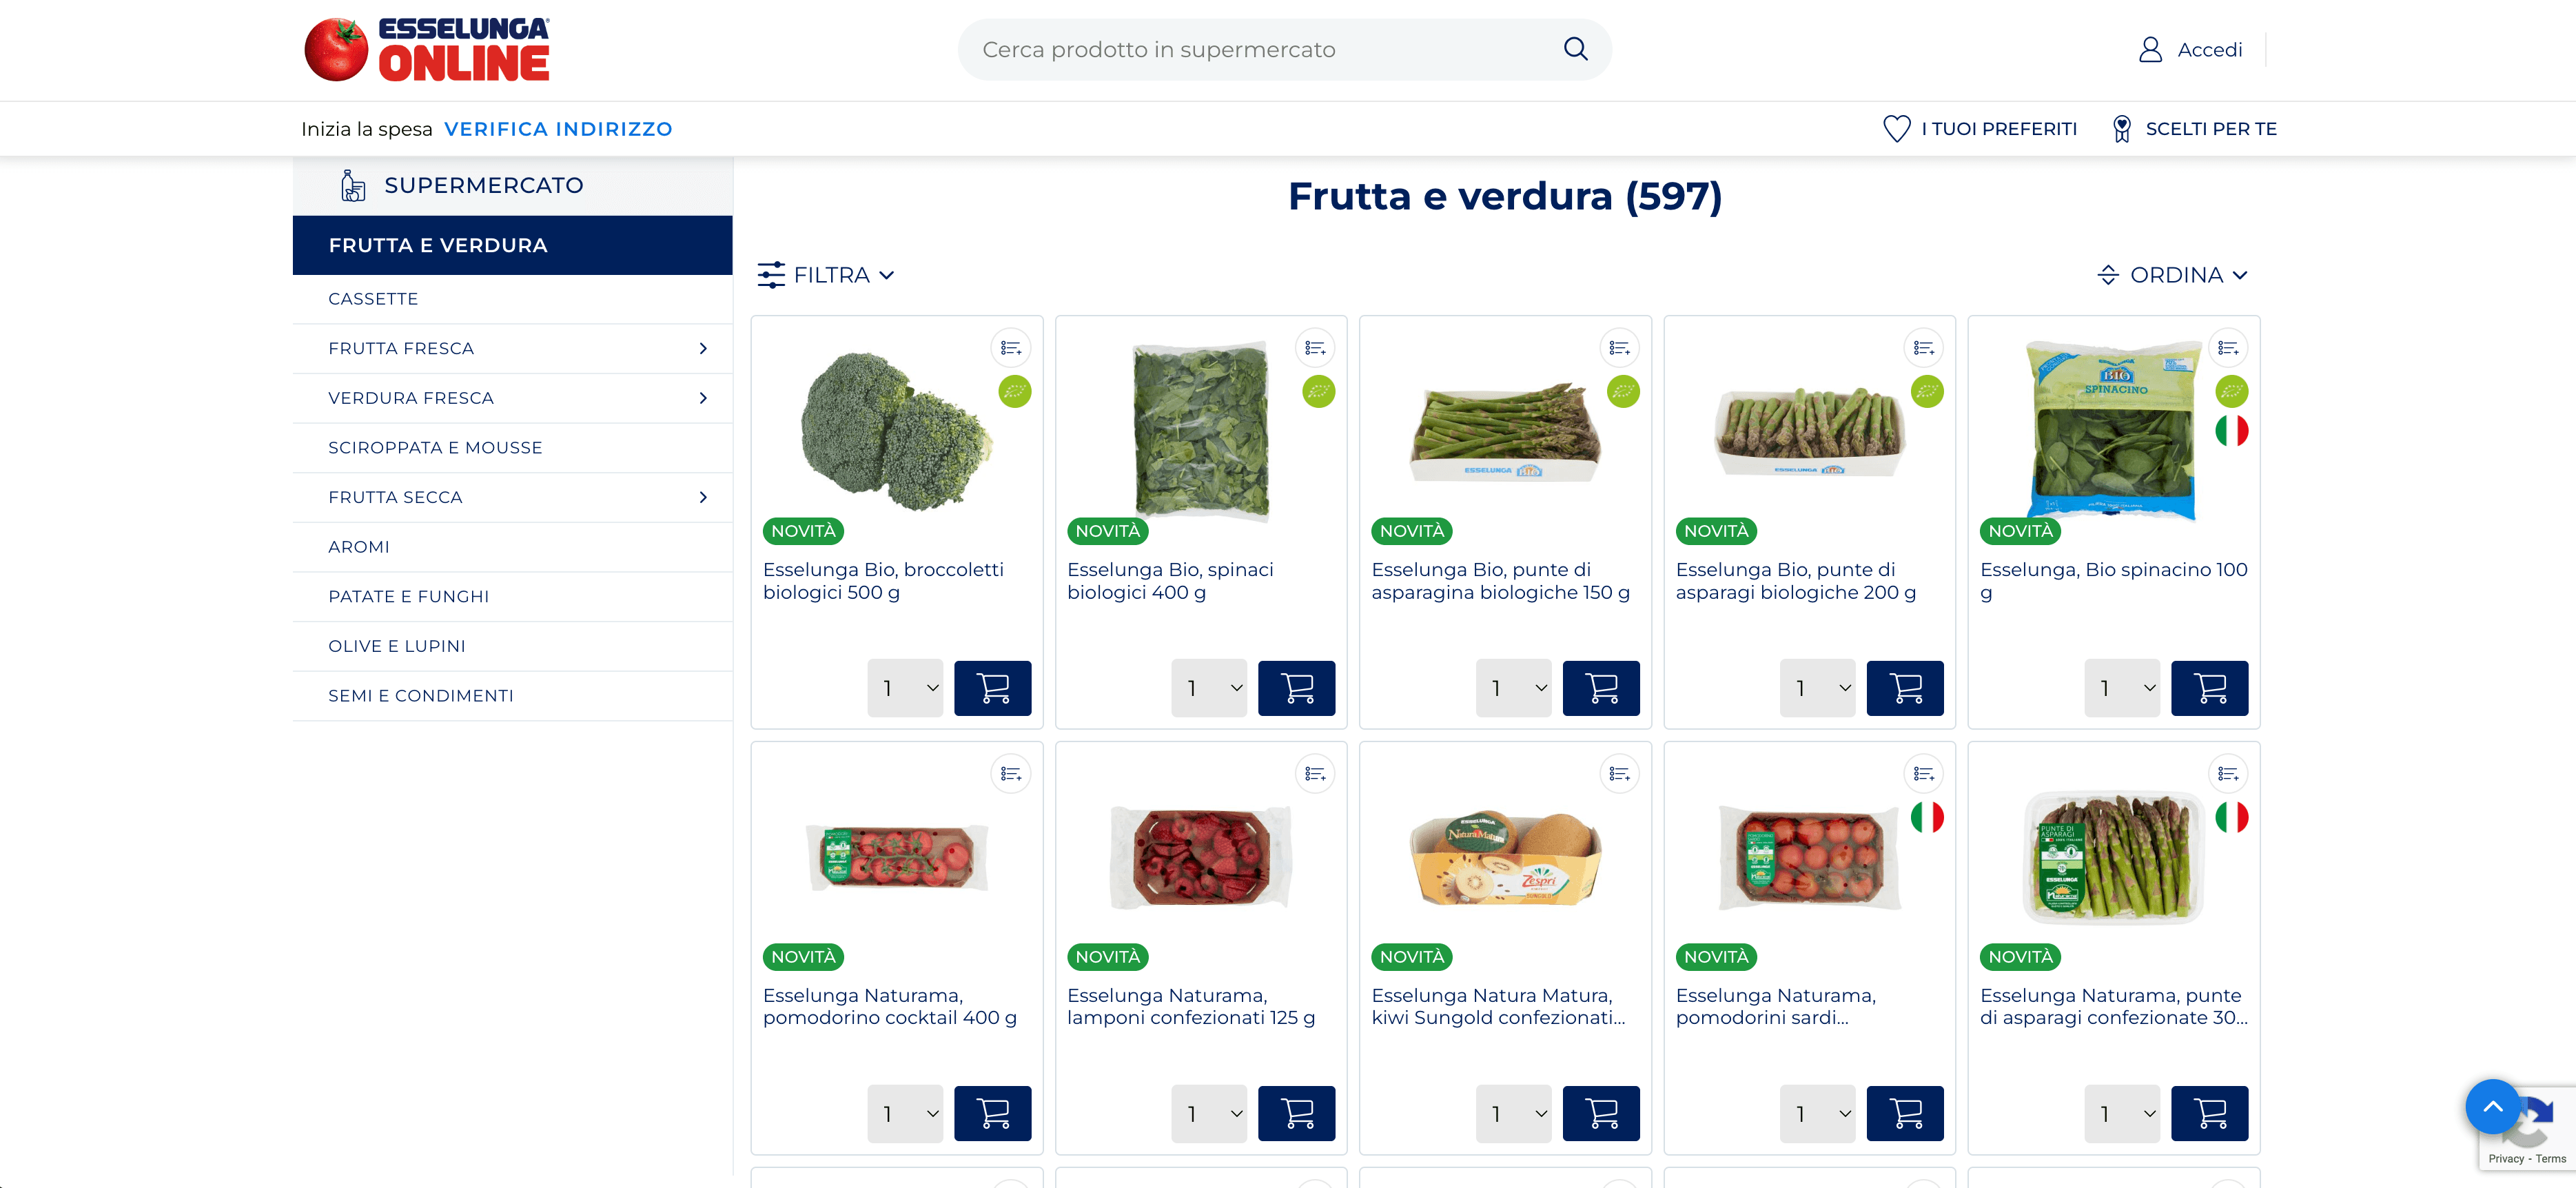This screenshot has height=1188, width=2576.
Task: Click the Verifica Indirizzo link
Action: tap(558, 129)
